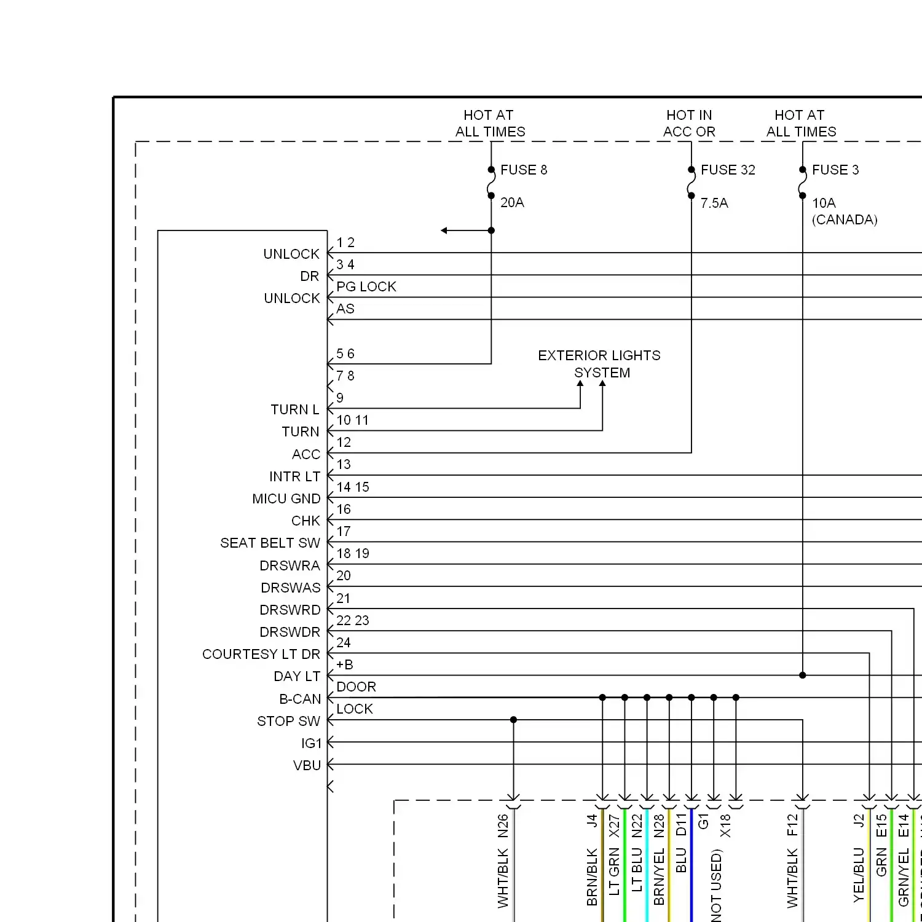Screen dimensions: 922x922
Task: Click the BRN/BLK wire color label
Action: (592, 877)
